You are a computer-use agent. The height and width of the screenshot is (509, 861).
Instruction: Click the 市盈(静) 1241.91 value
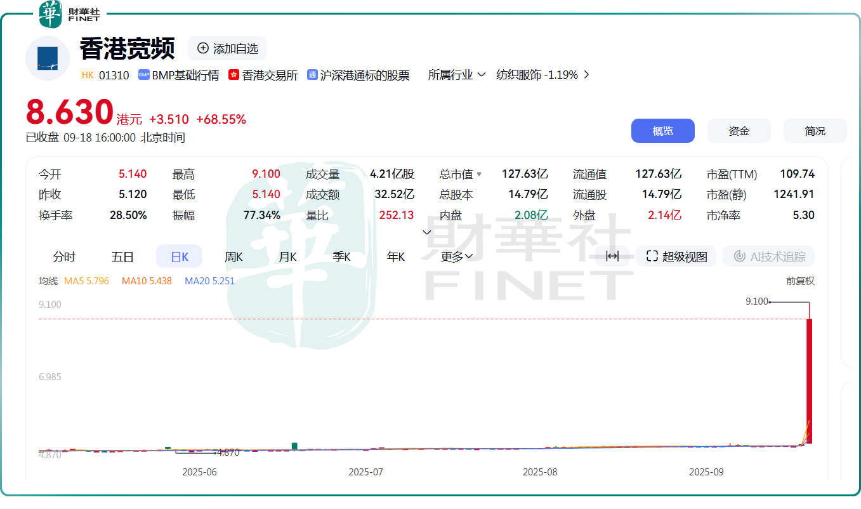click(794, 194)
